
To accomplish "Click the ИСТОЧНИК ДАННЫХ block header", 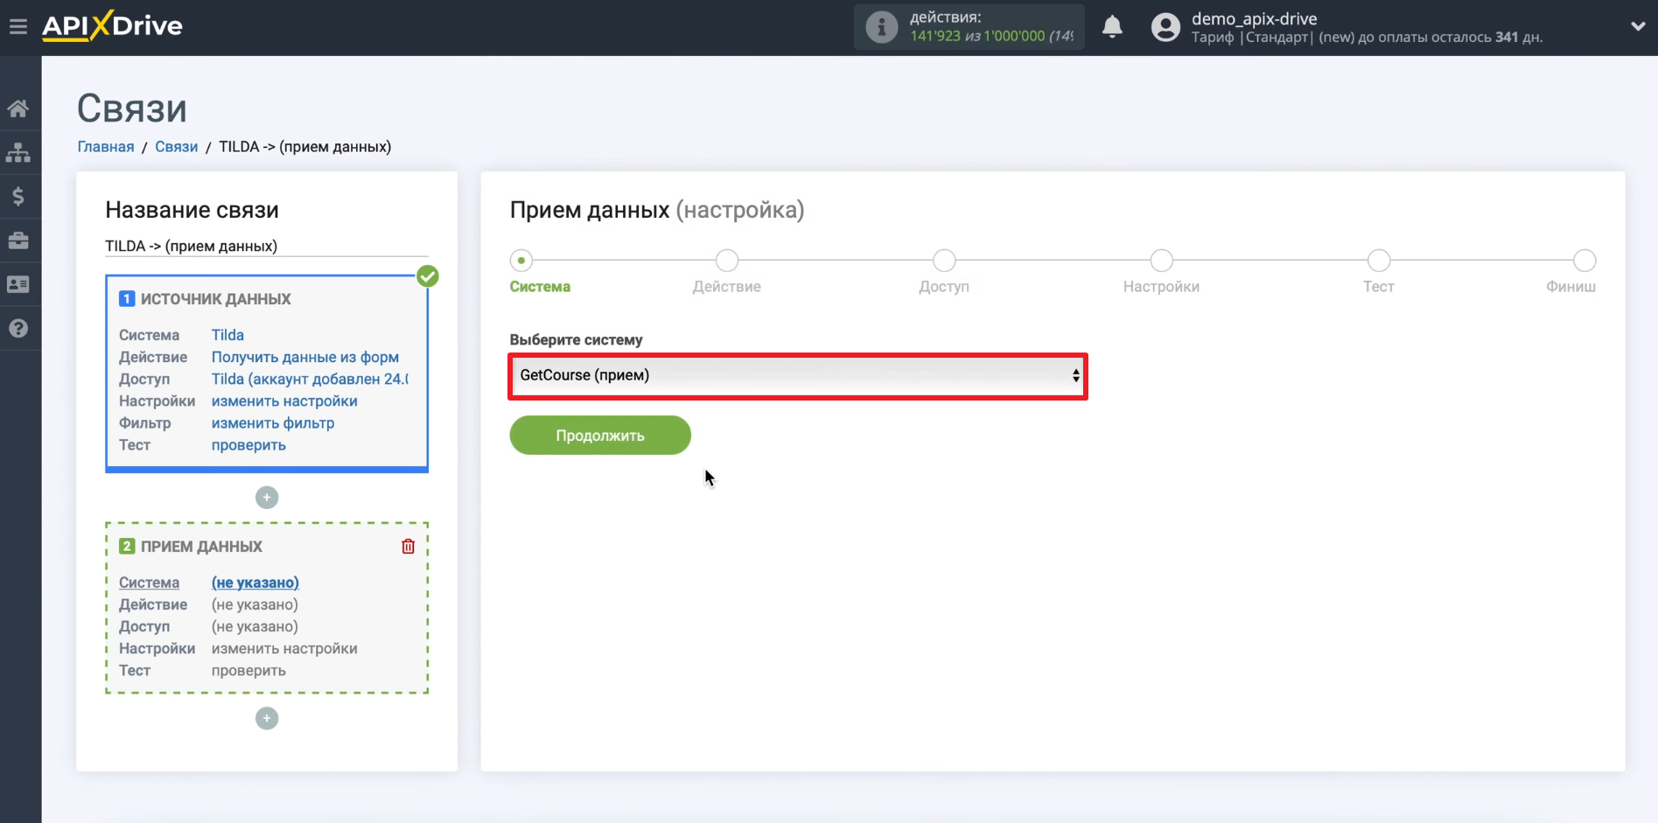I will pyautogui.click(x=216, y=299).
